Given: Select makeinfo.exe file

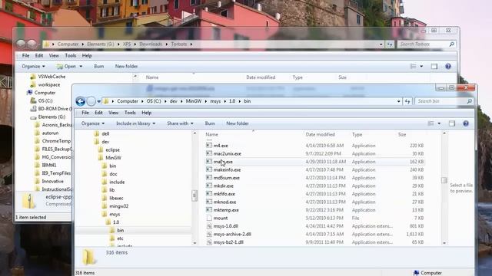Looking at the screenshot, I should coord(227,170).
